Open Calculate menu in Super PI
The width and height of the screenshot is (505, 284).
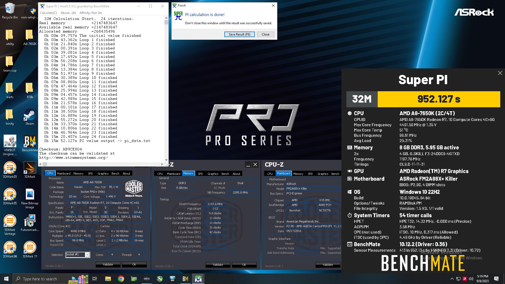(48, 13)
